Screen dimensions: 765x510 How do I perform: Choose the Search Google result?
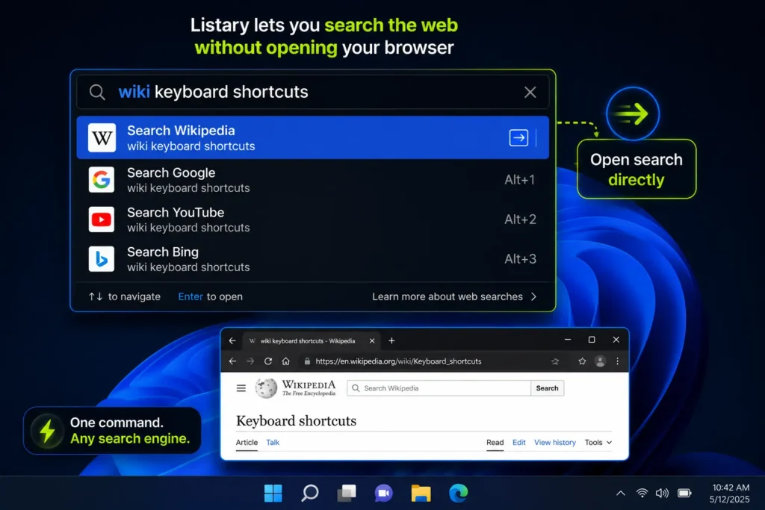coord(312,180)
